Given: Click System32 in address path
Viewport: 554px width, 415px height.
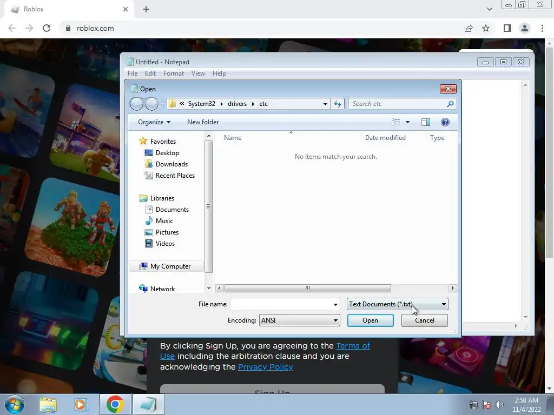Looking at the screenshot, I should click(201, 104).
